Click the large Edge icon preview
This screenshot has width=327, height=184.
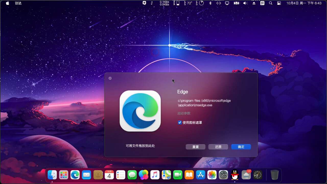[140, 111]
